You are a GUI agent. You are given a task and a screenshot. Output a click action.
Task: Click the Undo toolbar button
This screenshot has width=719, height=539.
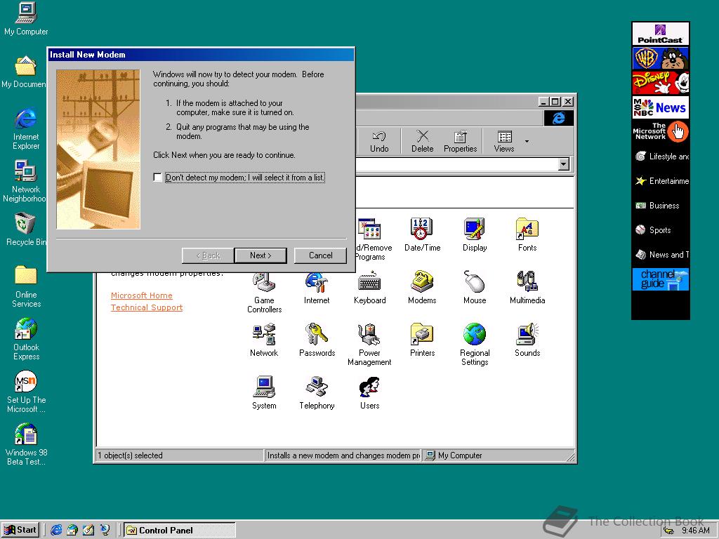pyautogui.click(x=379, y=142)
